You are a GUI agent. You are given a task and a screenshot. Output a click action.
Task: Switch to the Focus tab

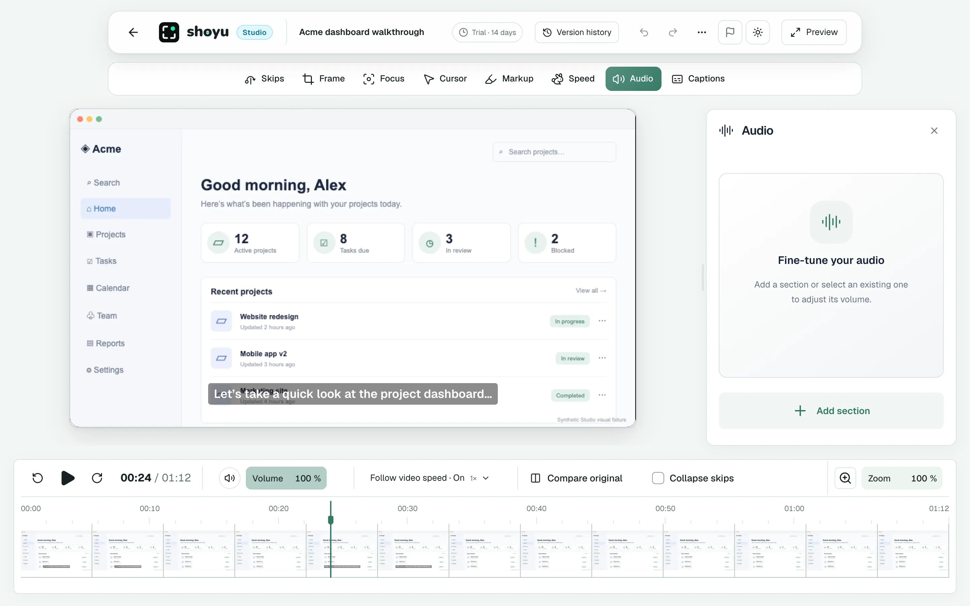pyautogui.click(x=384, y=78)
